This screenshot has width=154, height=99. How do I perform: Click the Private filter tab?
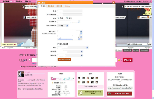click(136, 50)
